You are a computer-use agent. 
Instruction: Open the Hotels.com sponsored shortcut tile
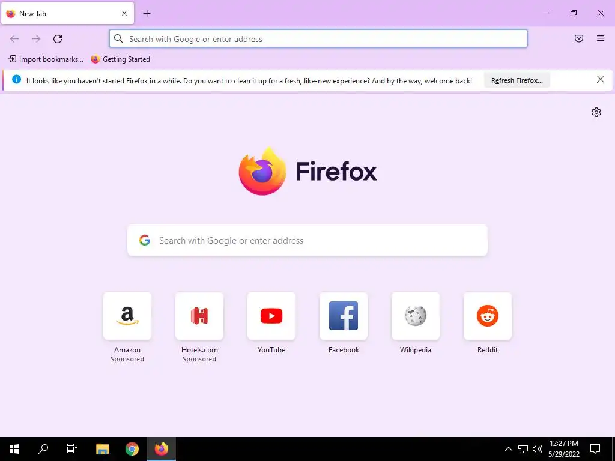click(x=199, y=316)
